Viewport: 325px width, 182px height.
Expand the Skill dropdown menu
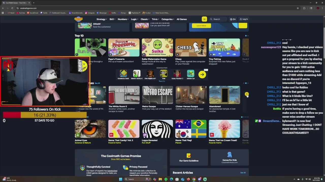tap(112, 19)
